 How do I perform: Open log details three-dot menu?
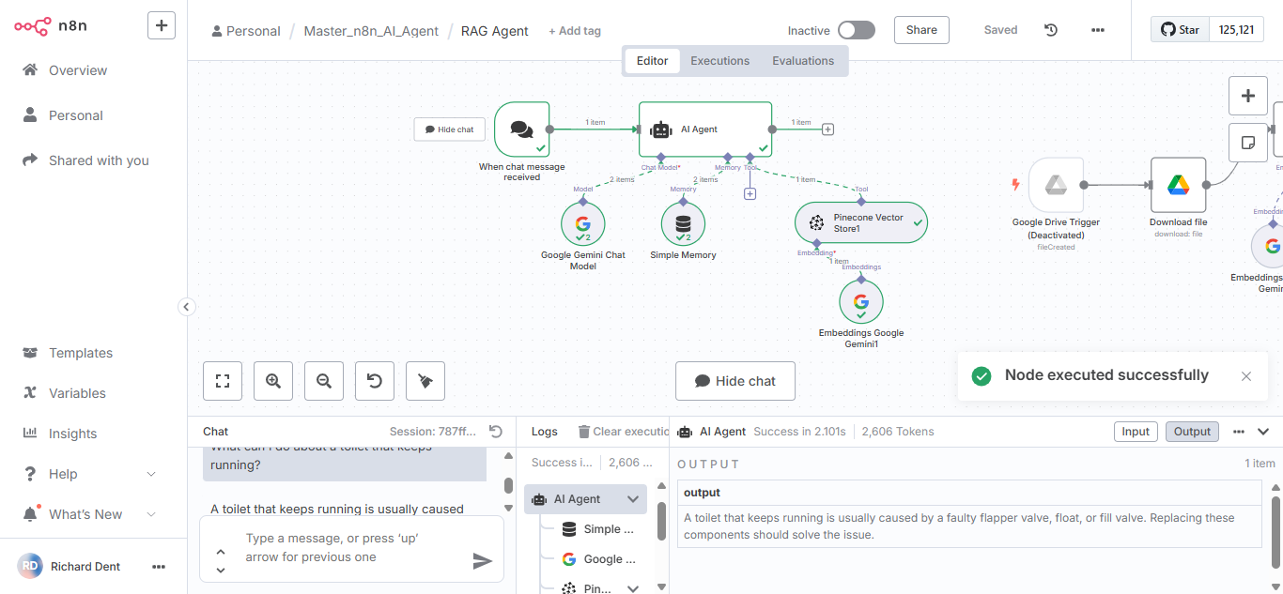coord(1239,432)
